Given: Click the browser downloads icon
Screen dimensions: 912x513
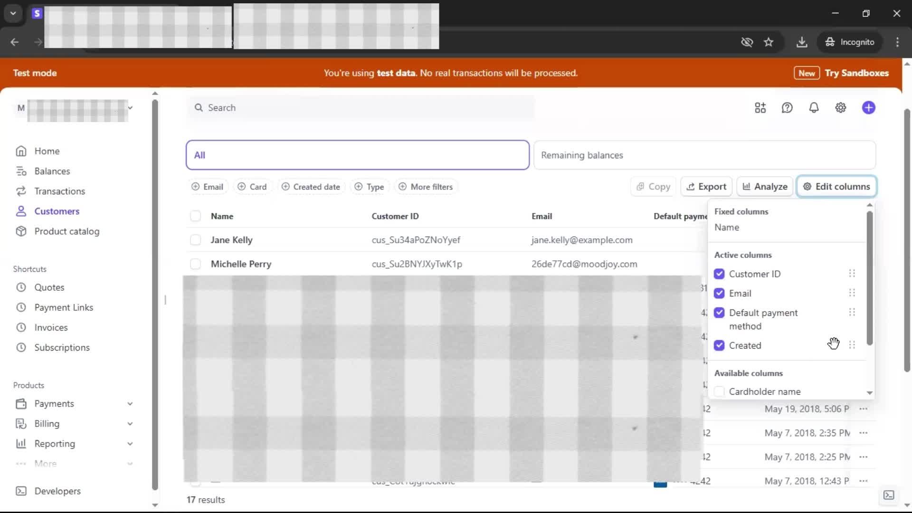Looking at the screenshot, I should 802,42.
